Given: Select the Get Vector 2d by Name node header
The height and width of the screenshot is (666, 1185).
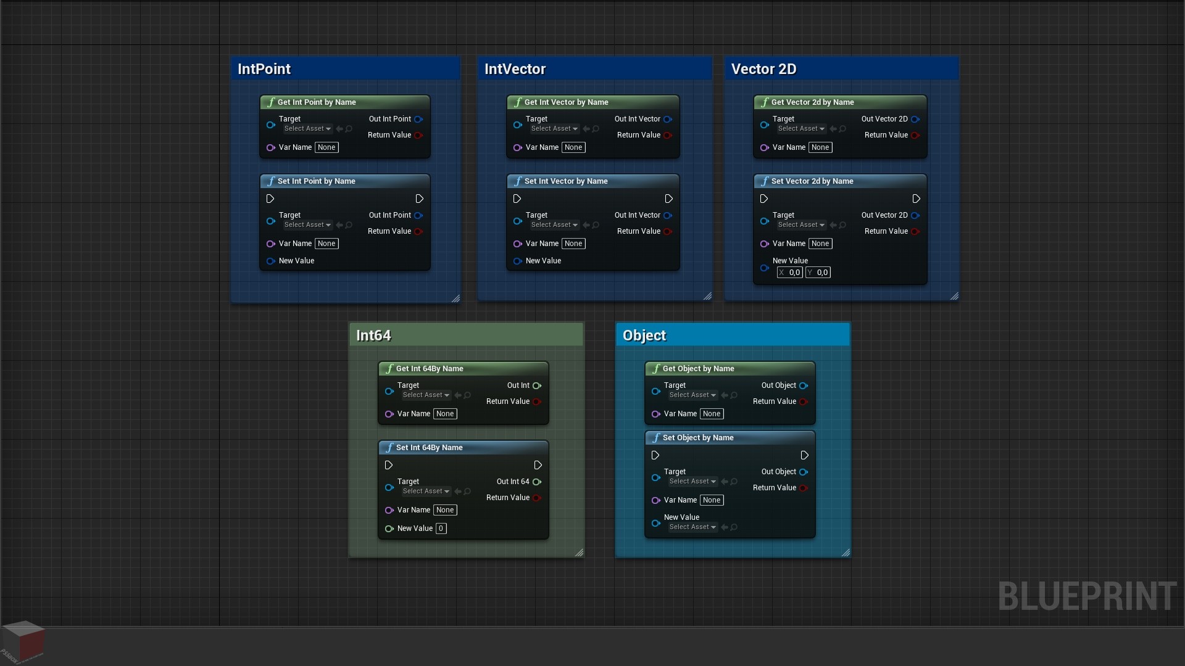Looking at the screenshot, I should tap(840, 102).
